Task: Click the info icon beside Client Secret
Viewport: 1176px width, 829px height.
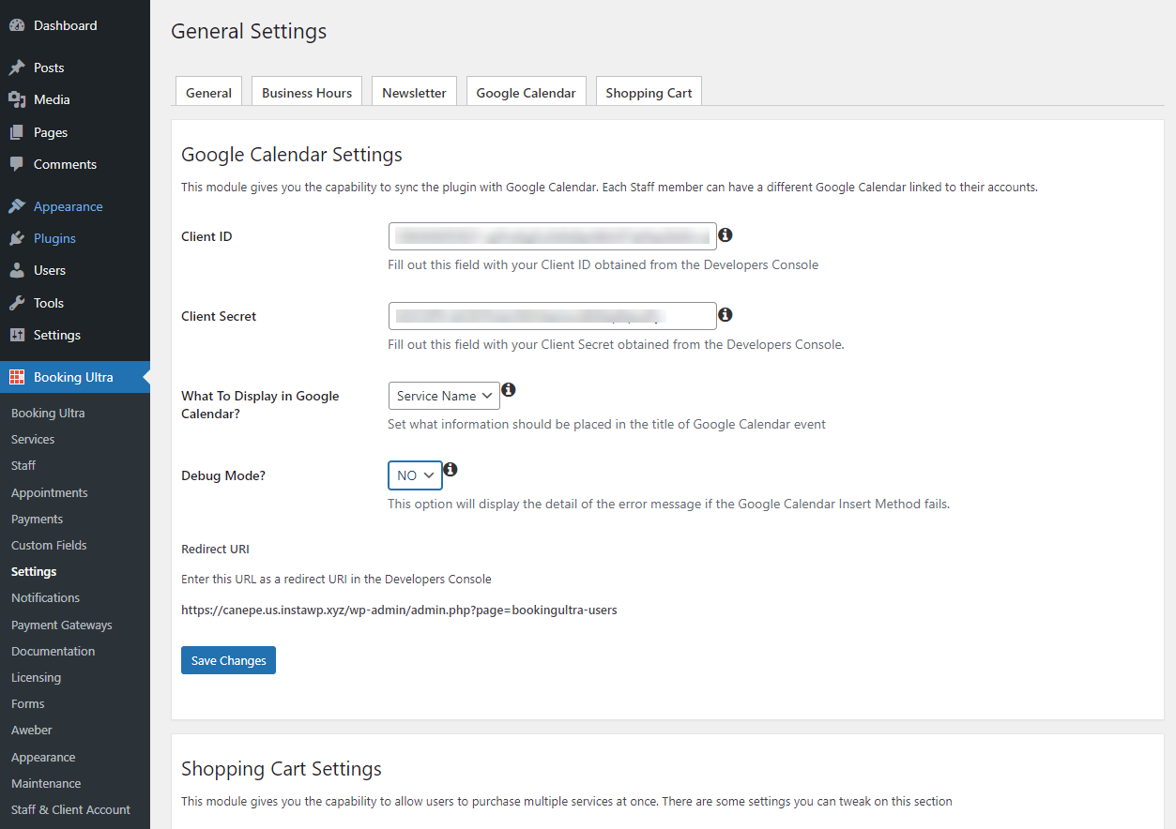Action: [x=725, y=315]
